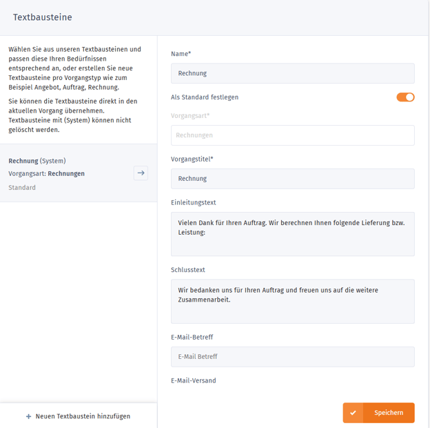Viewport: 430px width, 428px height.
Task: Click the Schlusstext field label
Action: pos(188,270)
